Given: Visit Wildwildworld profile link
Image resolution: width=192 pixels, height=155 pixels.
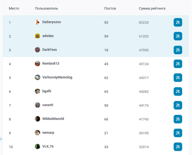Looking at the screenshot, I should point(53,119).
